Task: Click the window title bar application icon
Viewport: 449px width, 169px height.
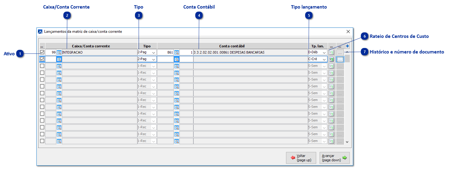Action: coord(40,31)
